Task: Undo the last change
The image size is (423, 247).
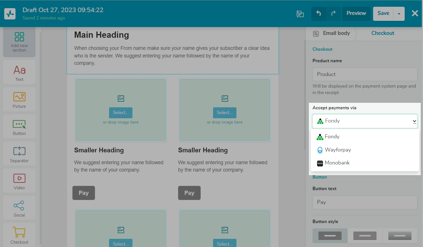Action: tap(319, 14)
